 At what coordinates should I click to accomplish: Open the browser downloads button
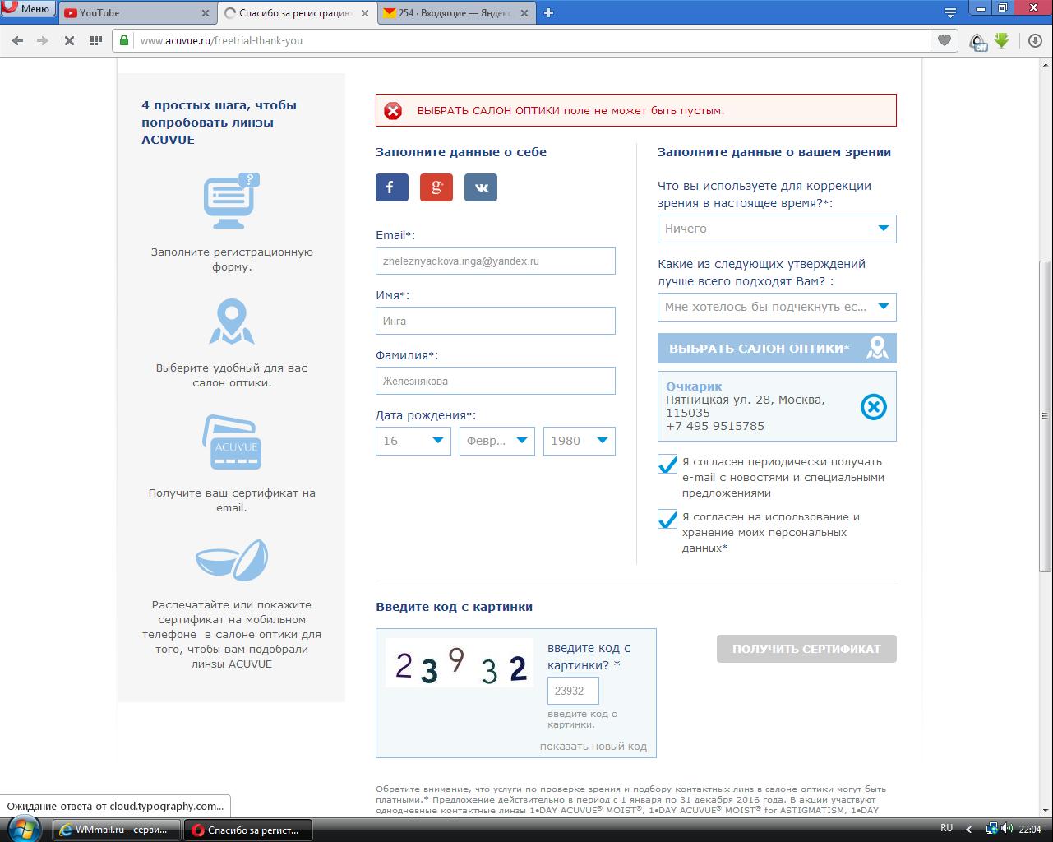(1035, 40)
